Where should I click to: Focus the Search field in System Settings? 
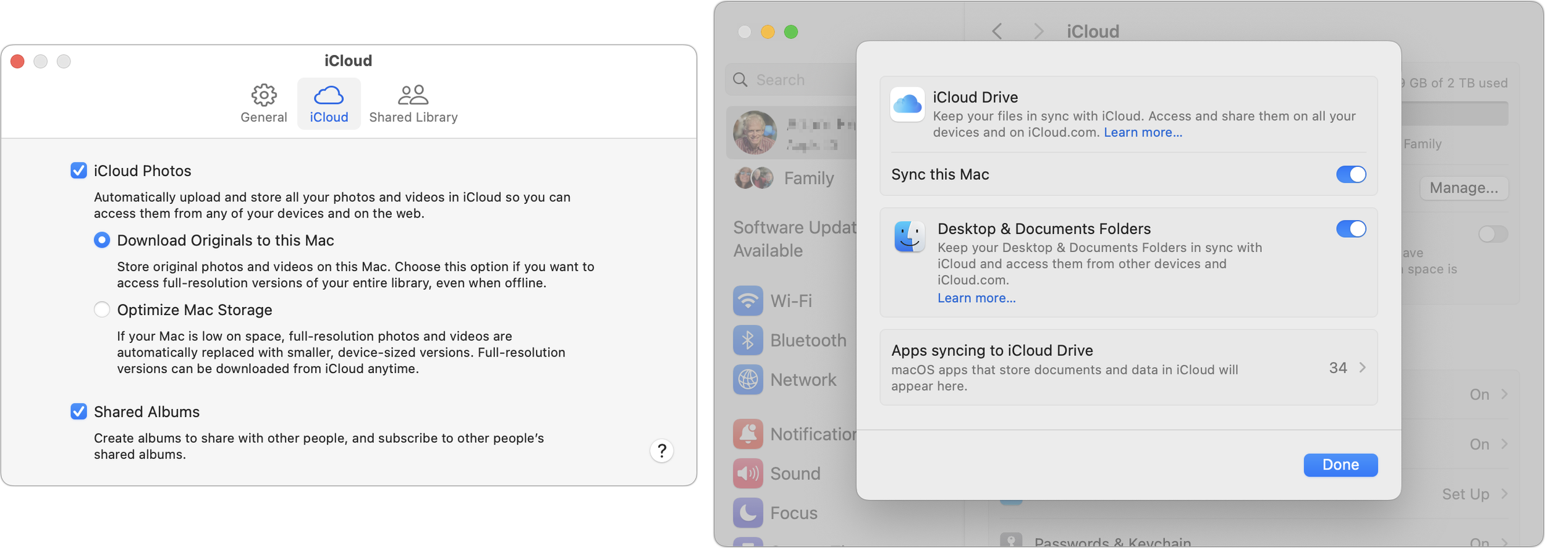[x=791, y=80]
